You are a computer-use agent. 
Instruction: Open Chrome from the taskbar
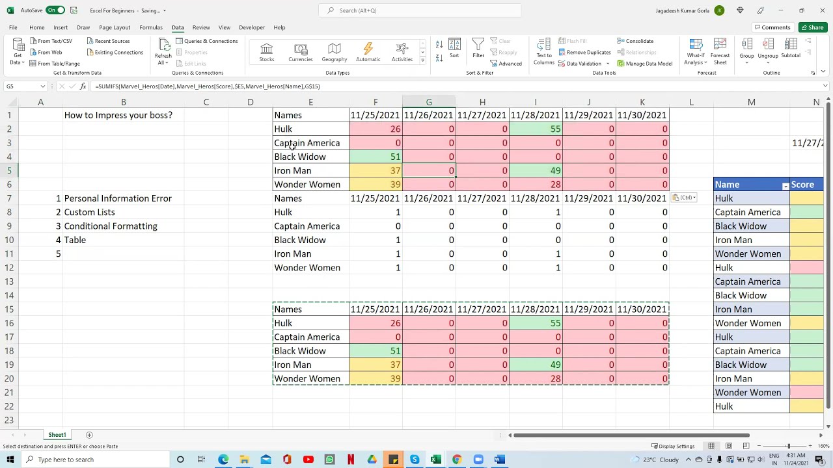click(x=457, y=460)
